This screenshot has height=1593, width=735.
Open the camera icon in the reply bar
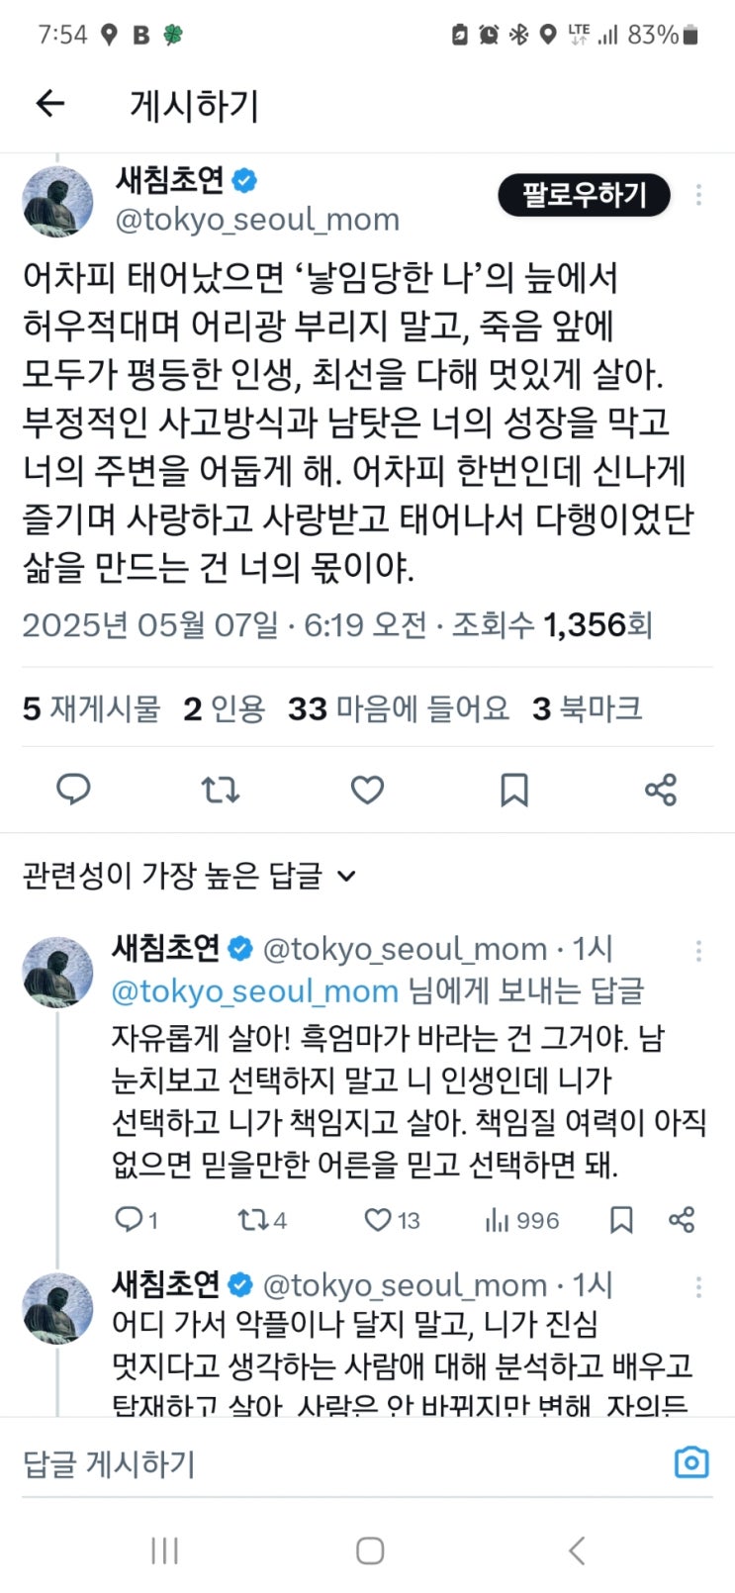[x=690, y=1462]
